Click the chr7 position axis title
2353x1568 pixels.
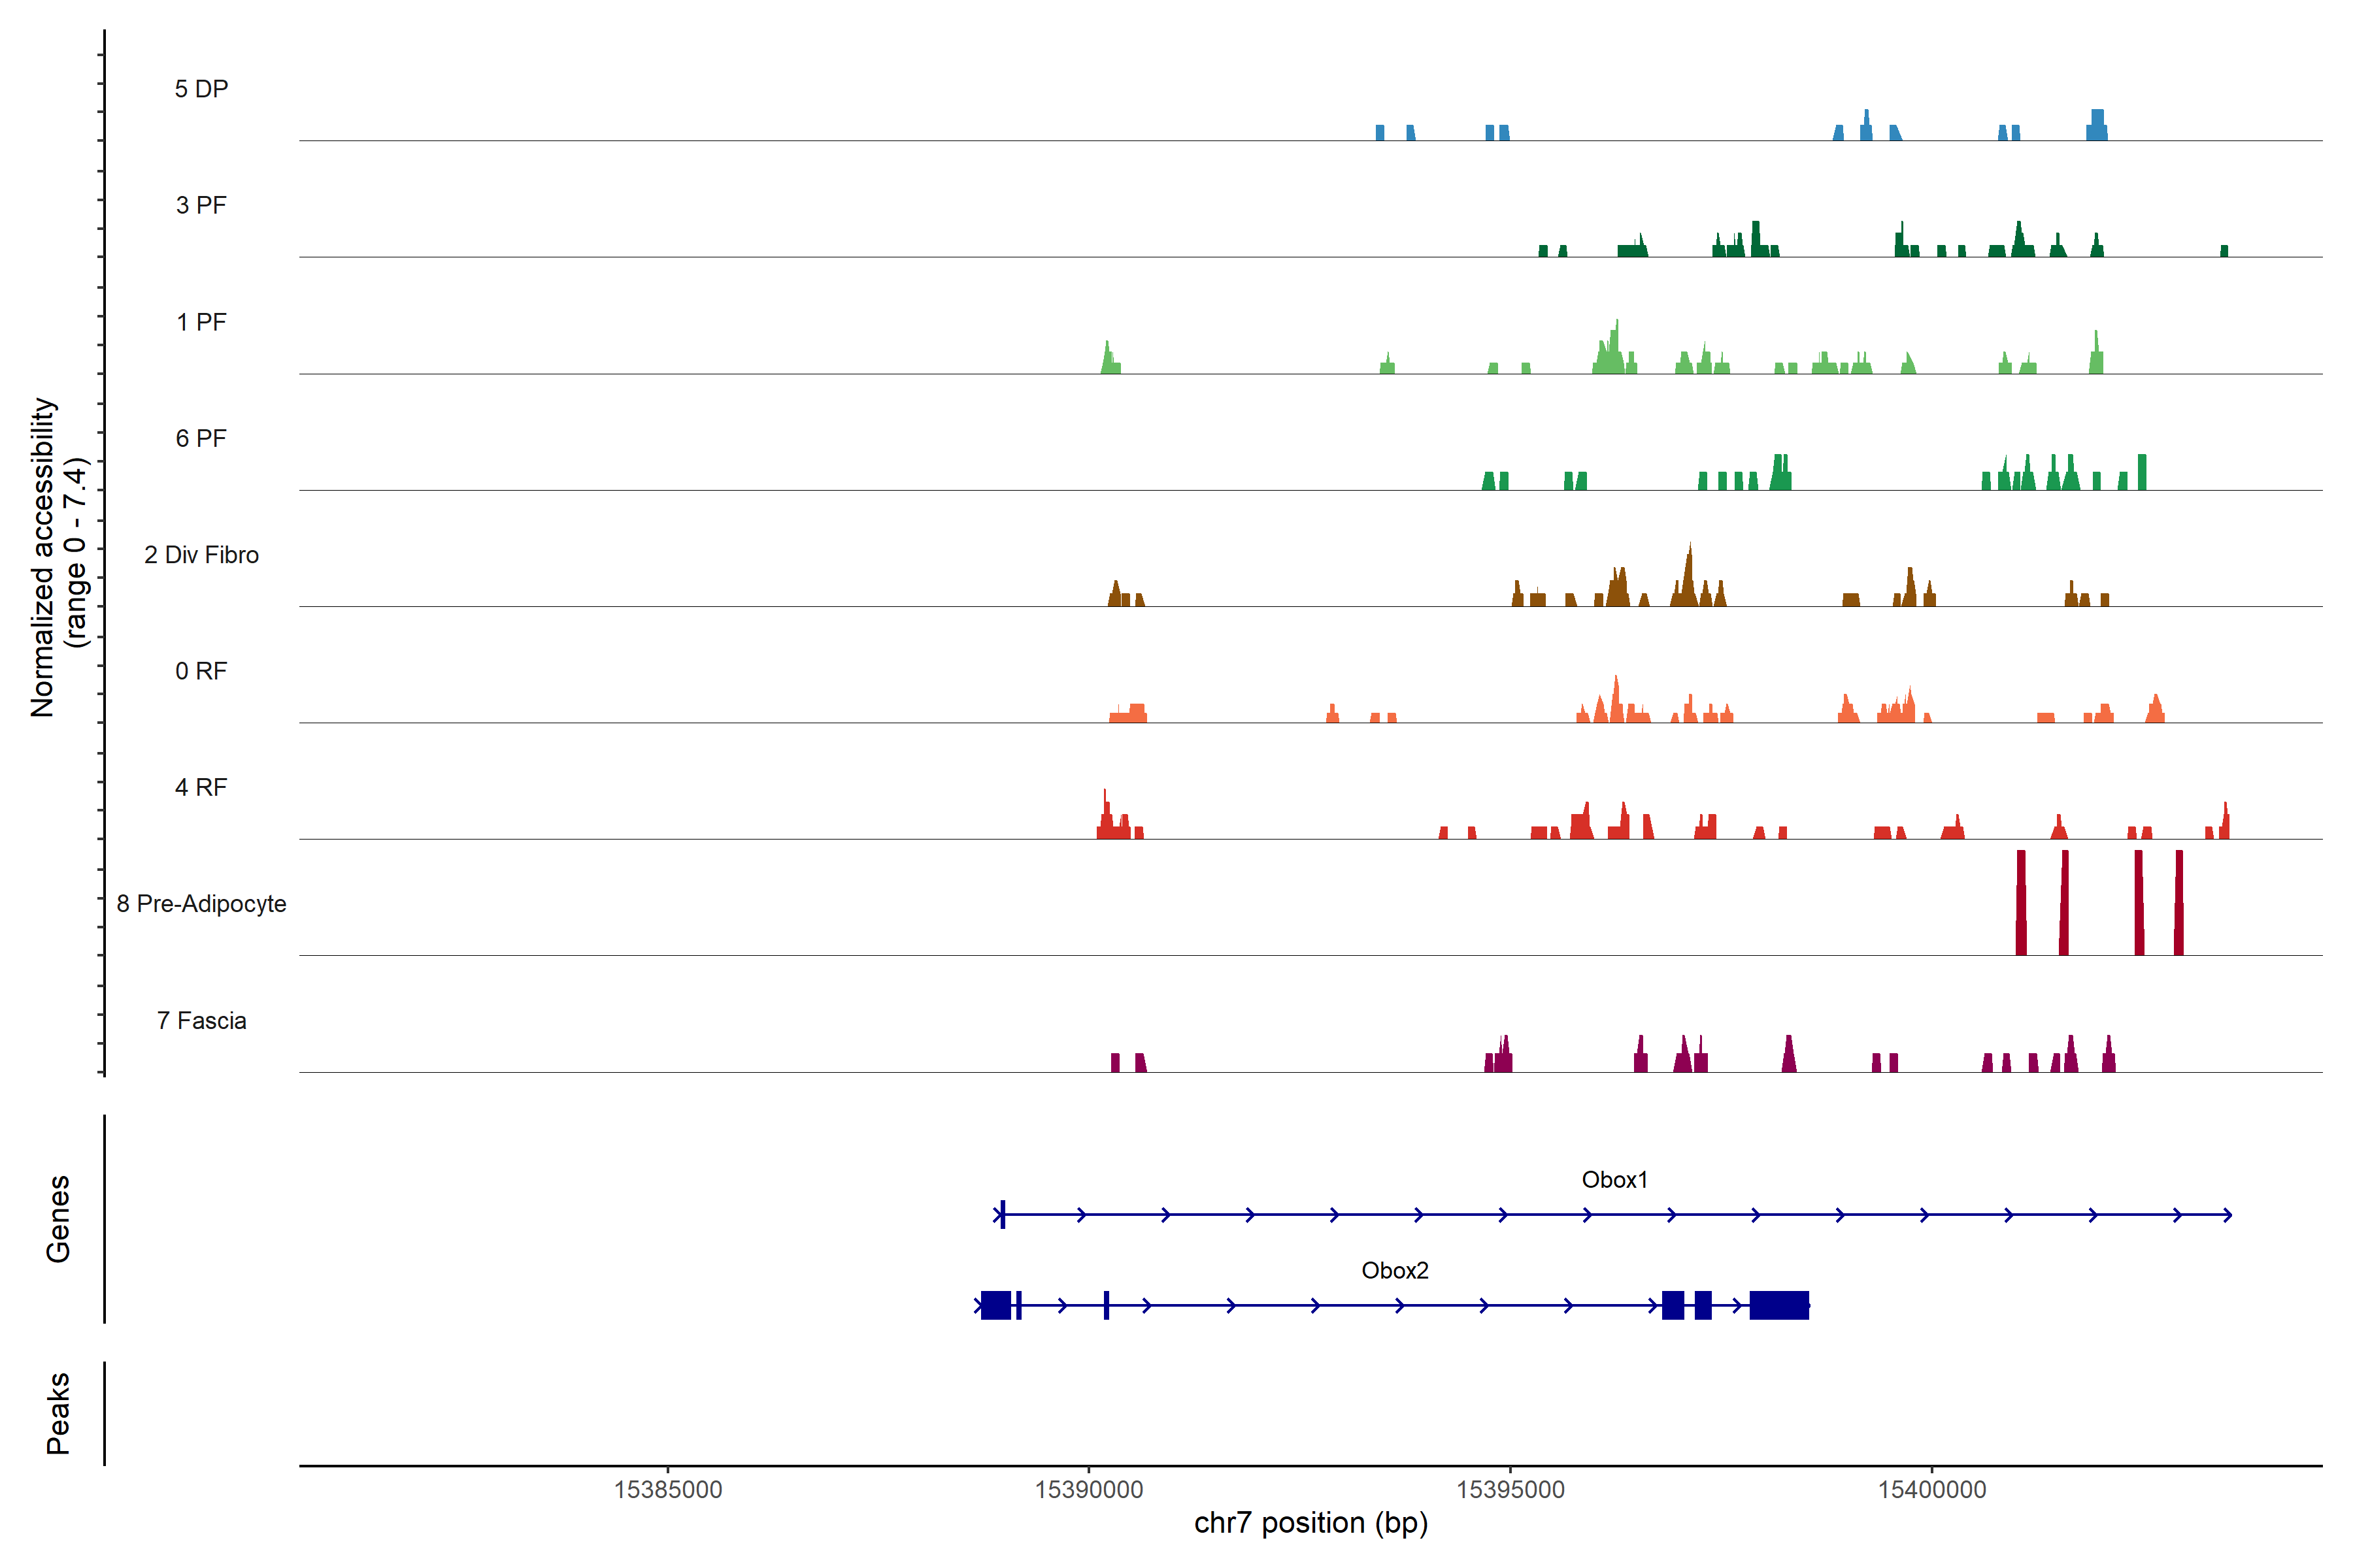point(1310,1523)
